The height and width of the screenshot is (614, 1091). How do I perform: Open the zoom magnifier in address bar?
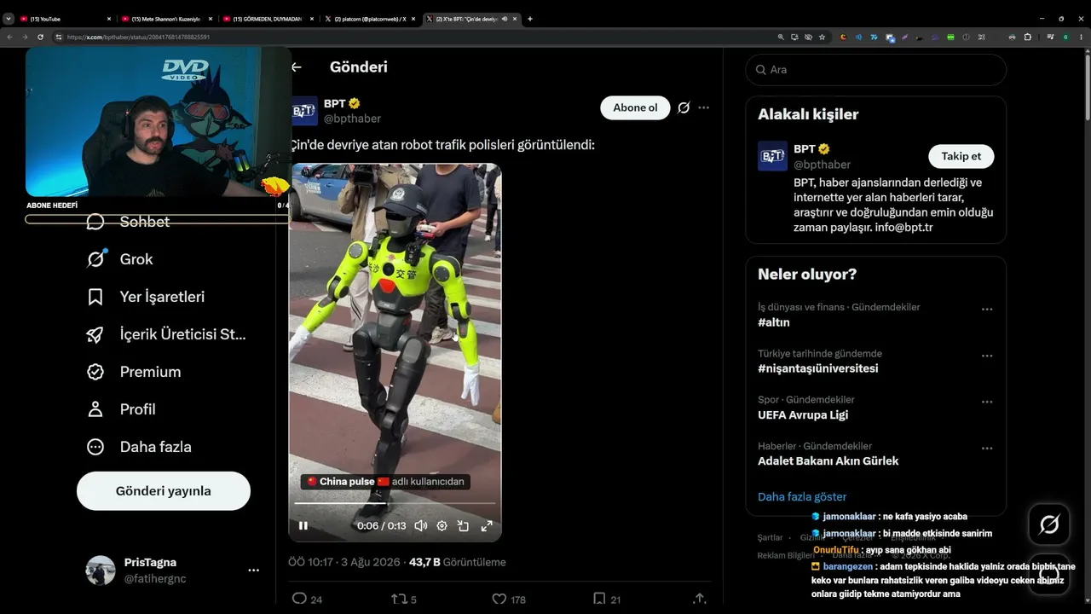point(781,38)
